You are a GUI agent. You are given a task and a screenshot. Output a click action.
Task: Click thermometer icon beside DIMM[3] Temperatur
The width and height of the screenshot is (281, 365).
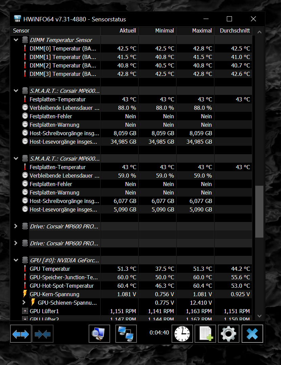(x=25, y=74)
